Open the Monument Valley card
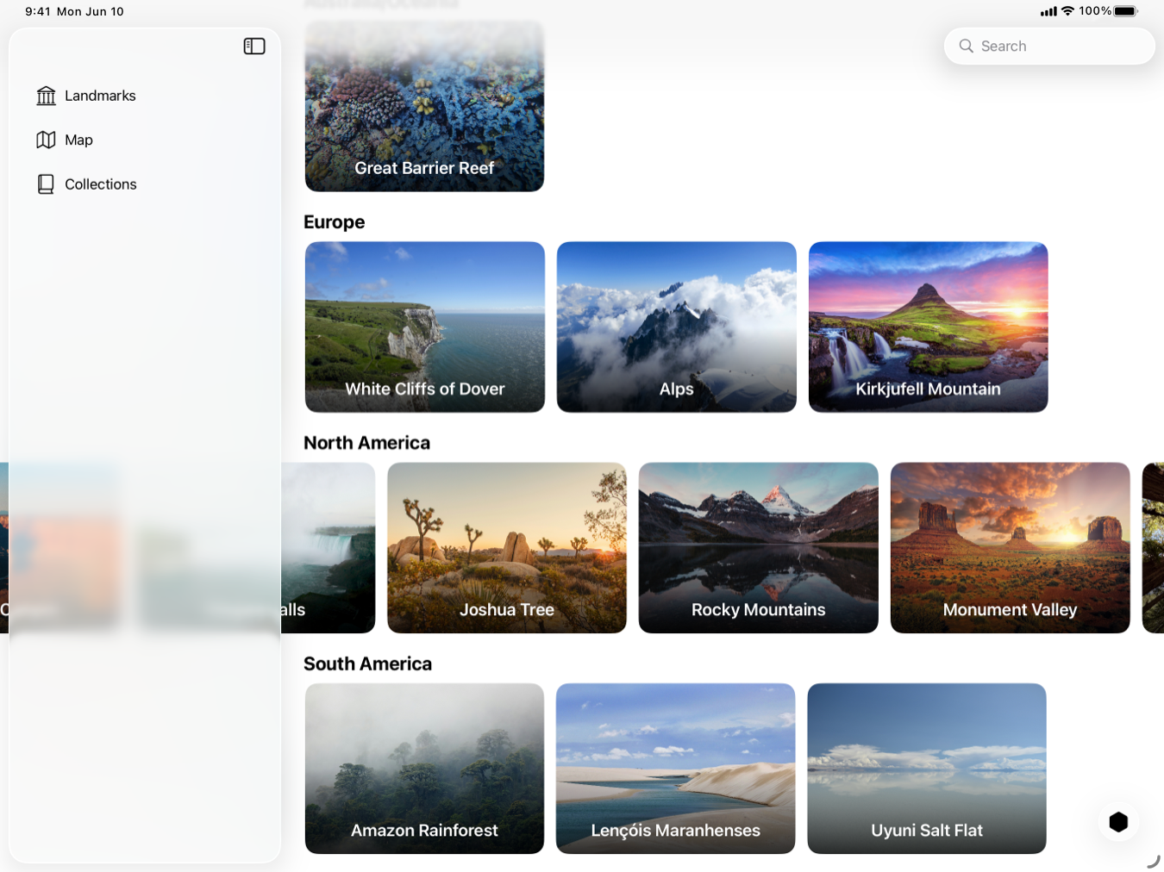Image resolution: width=1164 pixels, height=872 pixels. click(x=1010, y=547)
